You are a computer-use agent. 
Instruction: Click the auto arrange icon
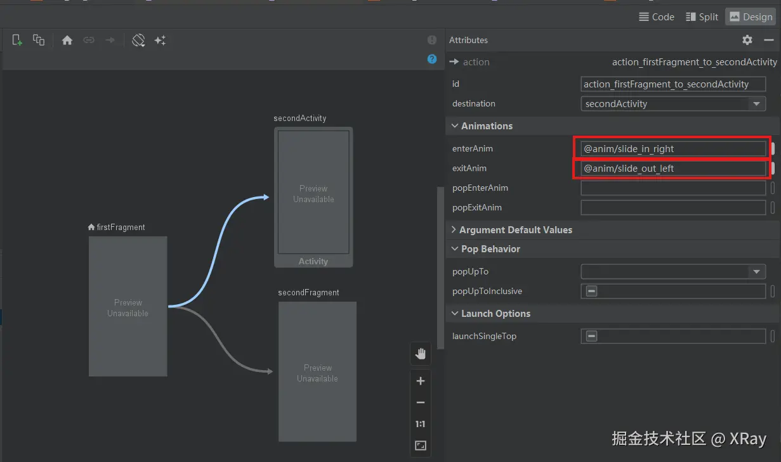[138, 40]
